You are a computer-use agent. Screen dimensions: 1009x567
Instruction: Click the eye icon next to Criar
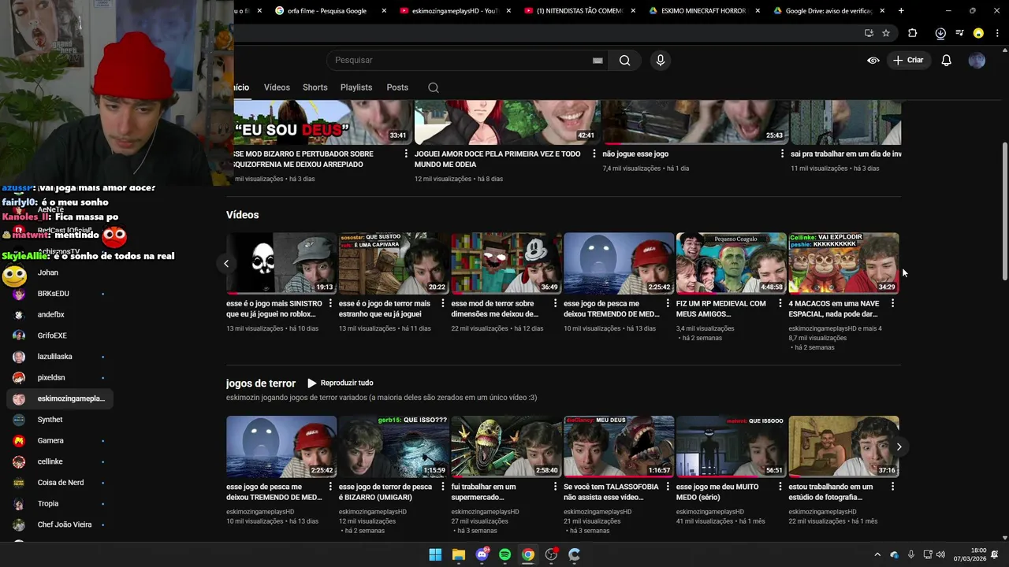[873, 61]
